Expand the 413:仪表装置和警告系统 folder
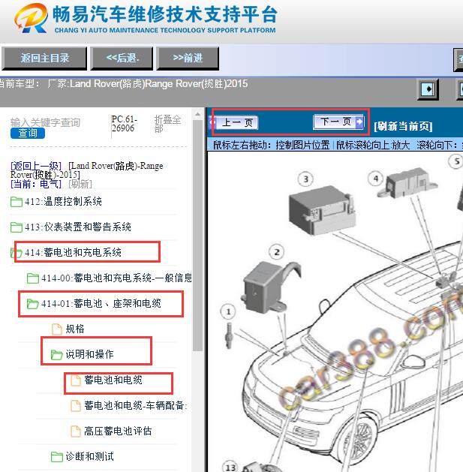 point(78,227)
